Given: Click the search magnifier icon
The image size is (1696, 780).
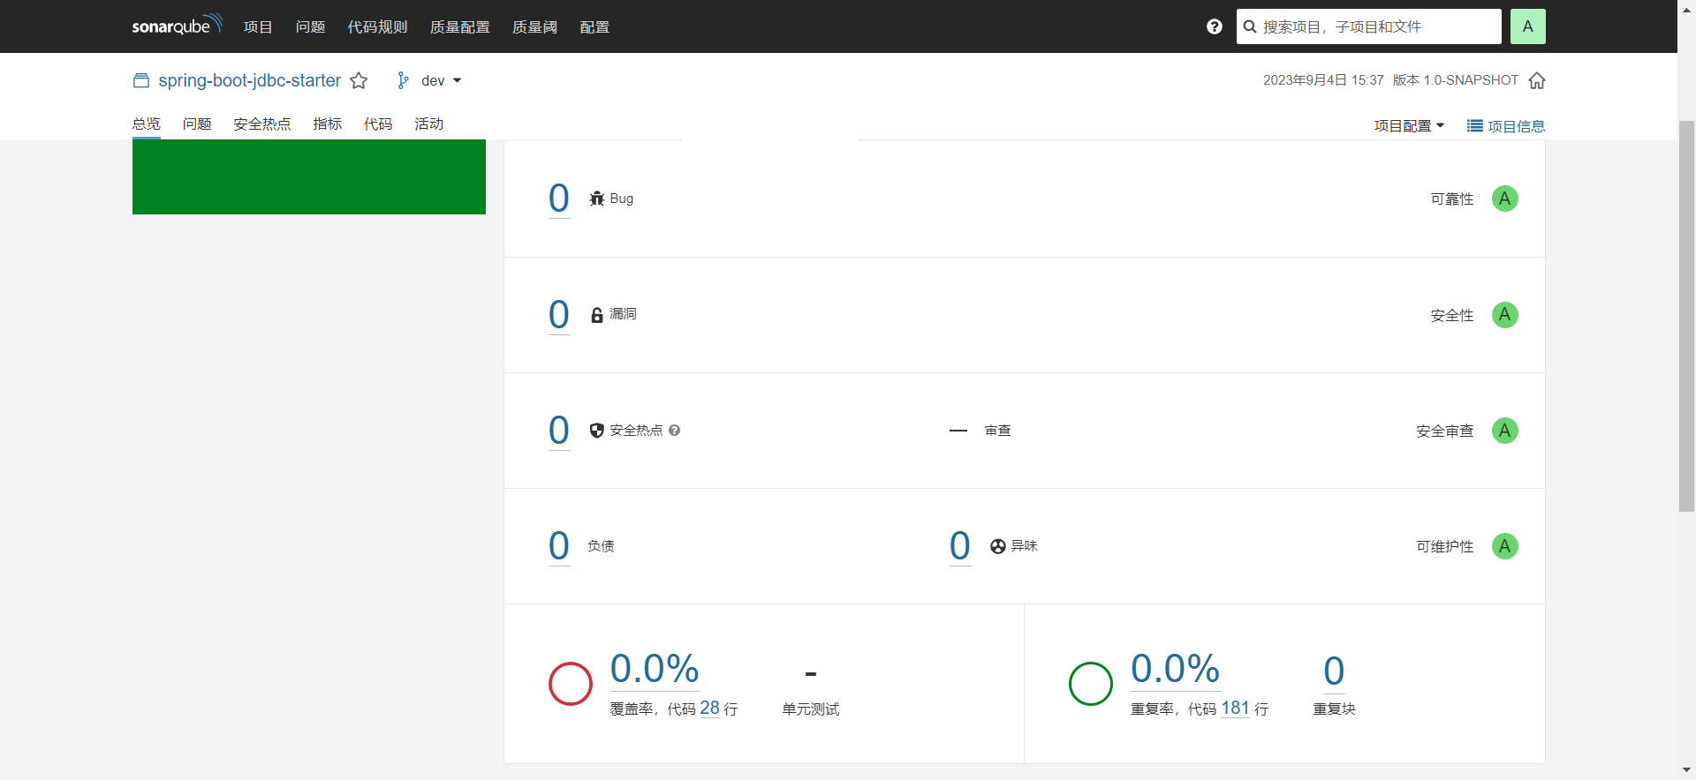Looking at the screenshot, I should pos(1250,26).
